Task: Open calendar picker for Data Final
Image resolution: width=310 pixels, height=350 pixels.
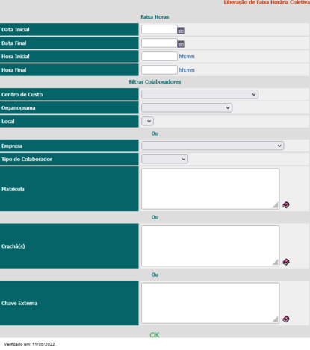Action: pyautogui.click(x=181, y=44)
